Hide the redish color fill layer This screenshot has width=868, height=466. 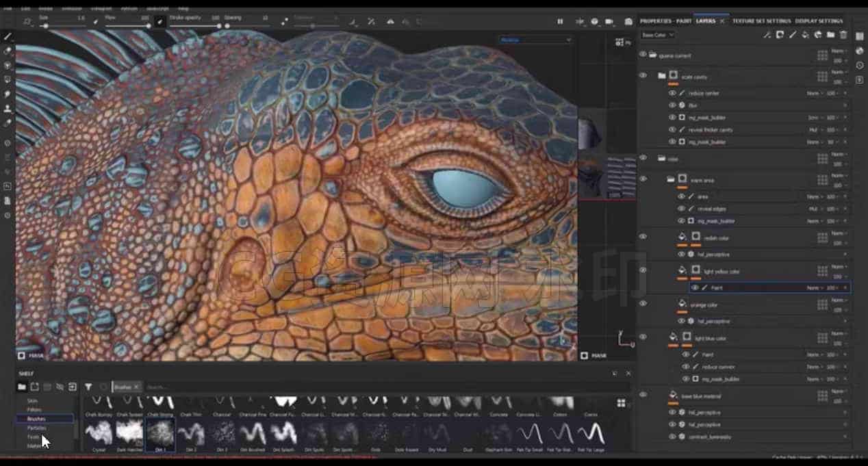(643, 236)
